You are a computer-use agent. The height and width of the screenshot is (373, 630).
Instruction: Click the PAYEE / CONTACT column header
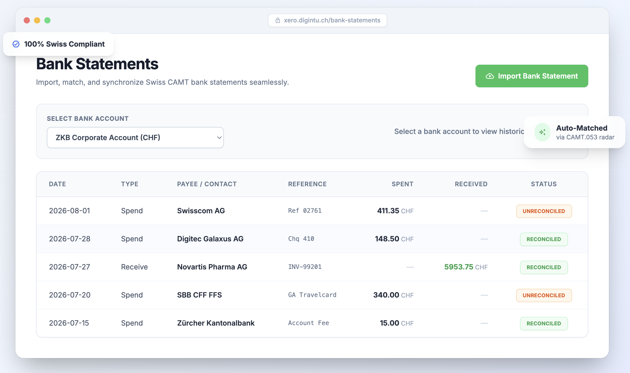point(207,184)
